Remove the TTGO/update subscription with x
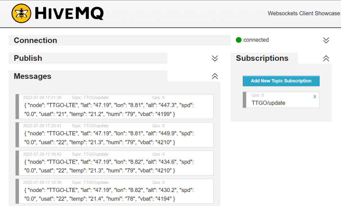The image size is (341, 206). point(315,97)
